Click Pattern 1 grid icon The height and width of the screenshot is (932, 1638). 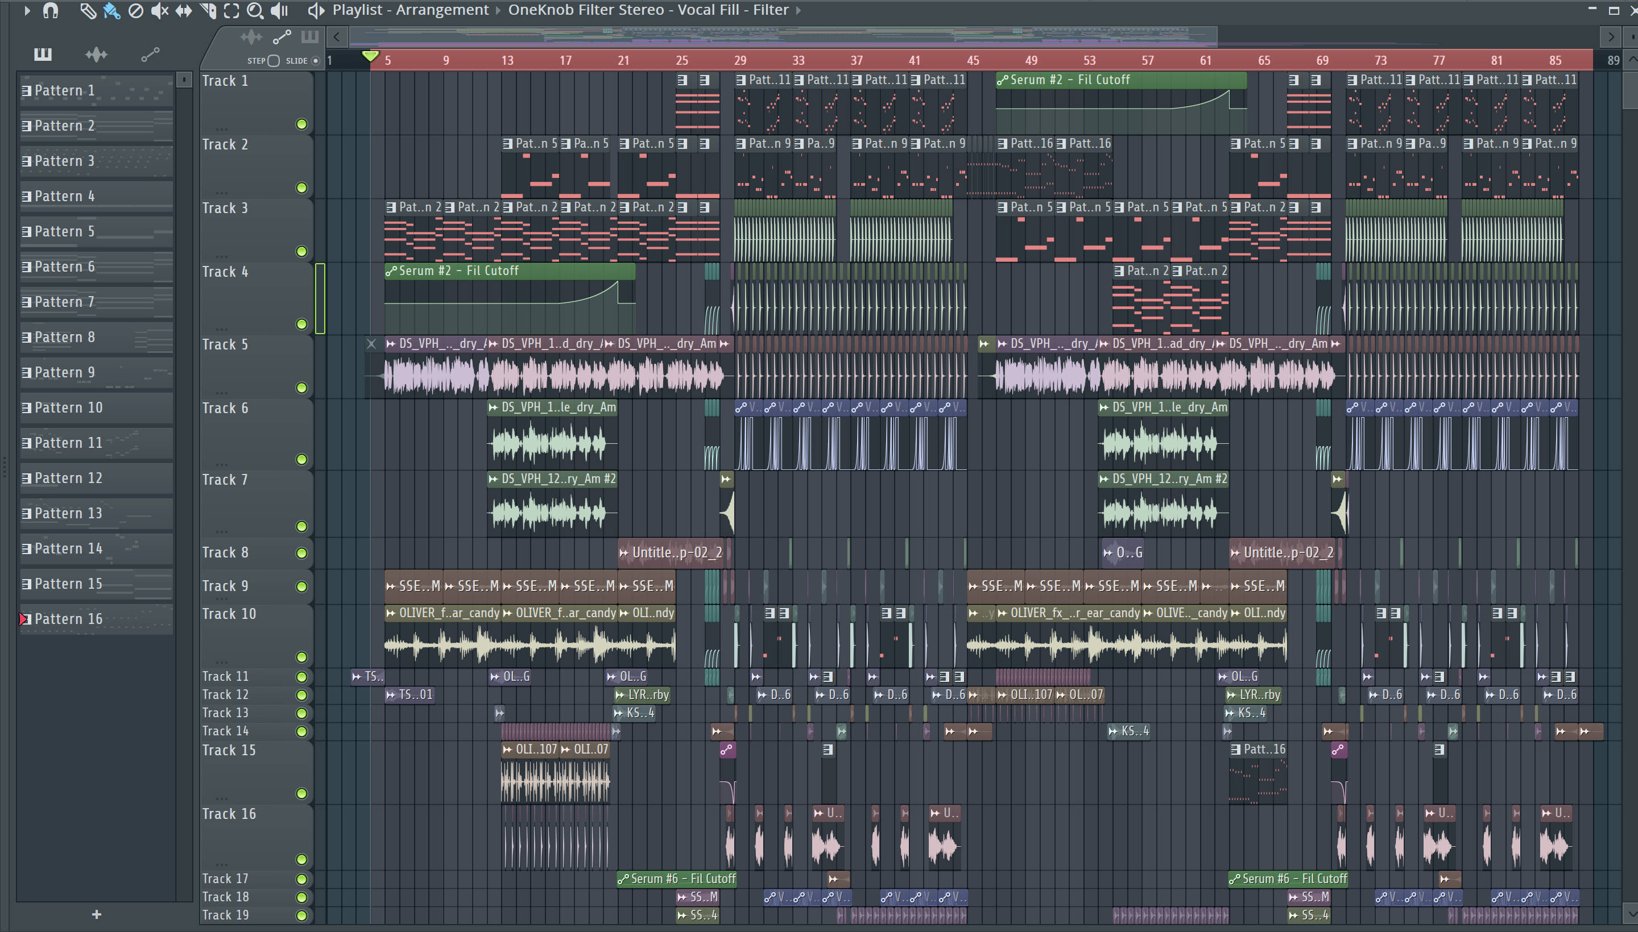click(26, 90)
